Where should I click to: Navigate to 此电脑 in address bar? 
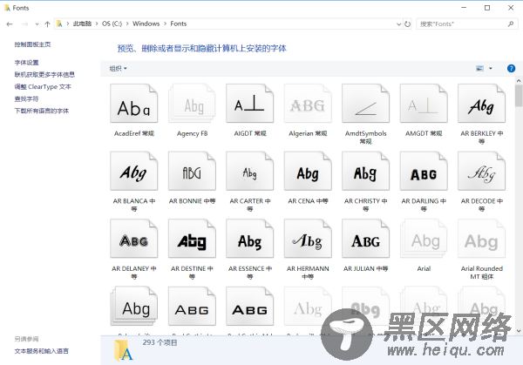click(82, 24)
